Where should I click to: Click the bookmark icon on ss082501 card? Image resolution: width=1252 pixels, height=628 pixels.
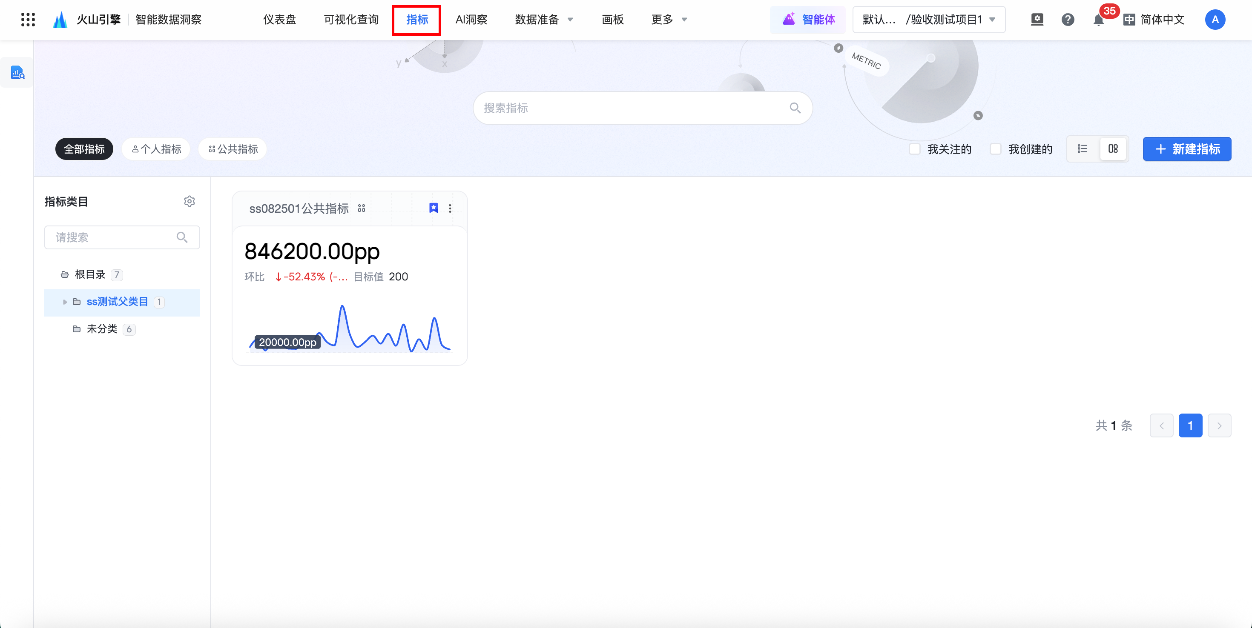pyautogui.click(x=434, y=208)
